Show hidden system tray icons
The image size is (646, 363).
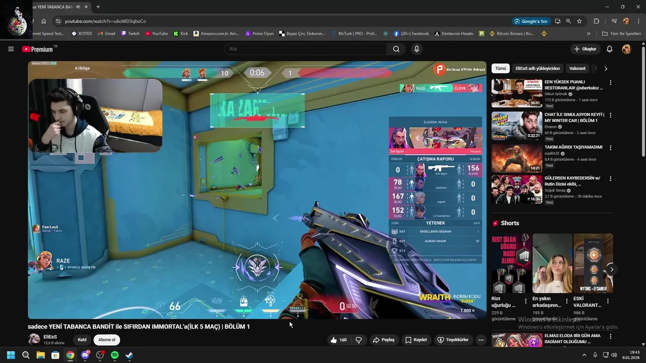click(584, 355)
